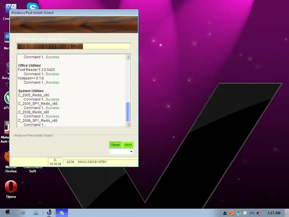
Task: Select C_2008_Redis_x86 entry
Action: [34, 112]
